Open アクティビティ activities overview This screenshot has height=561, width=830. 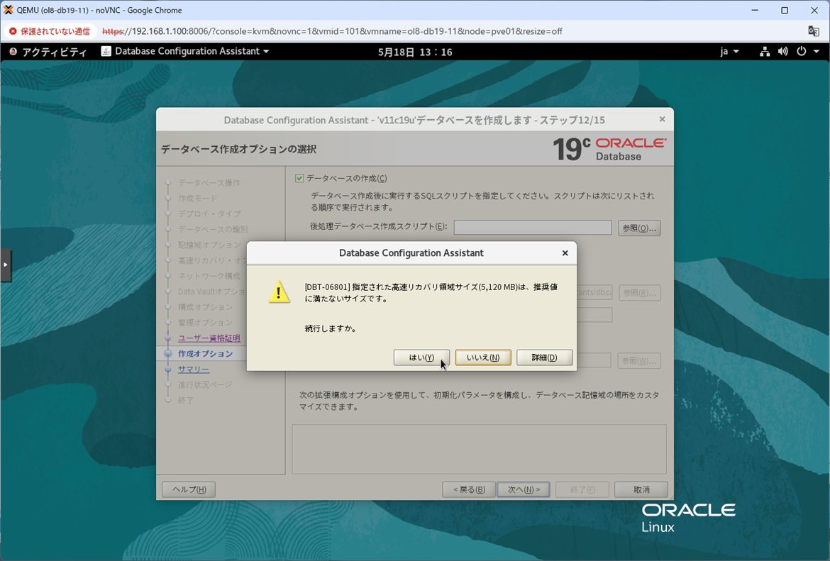coord(48,51)
